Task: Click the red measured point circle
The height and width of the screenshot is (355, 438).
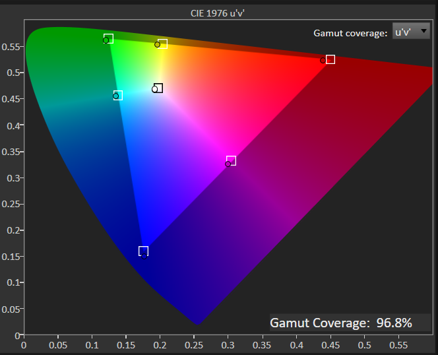Action: tap(323, 61)
